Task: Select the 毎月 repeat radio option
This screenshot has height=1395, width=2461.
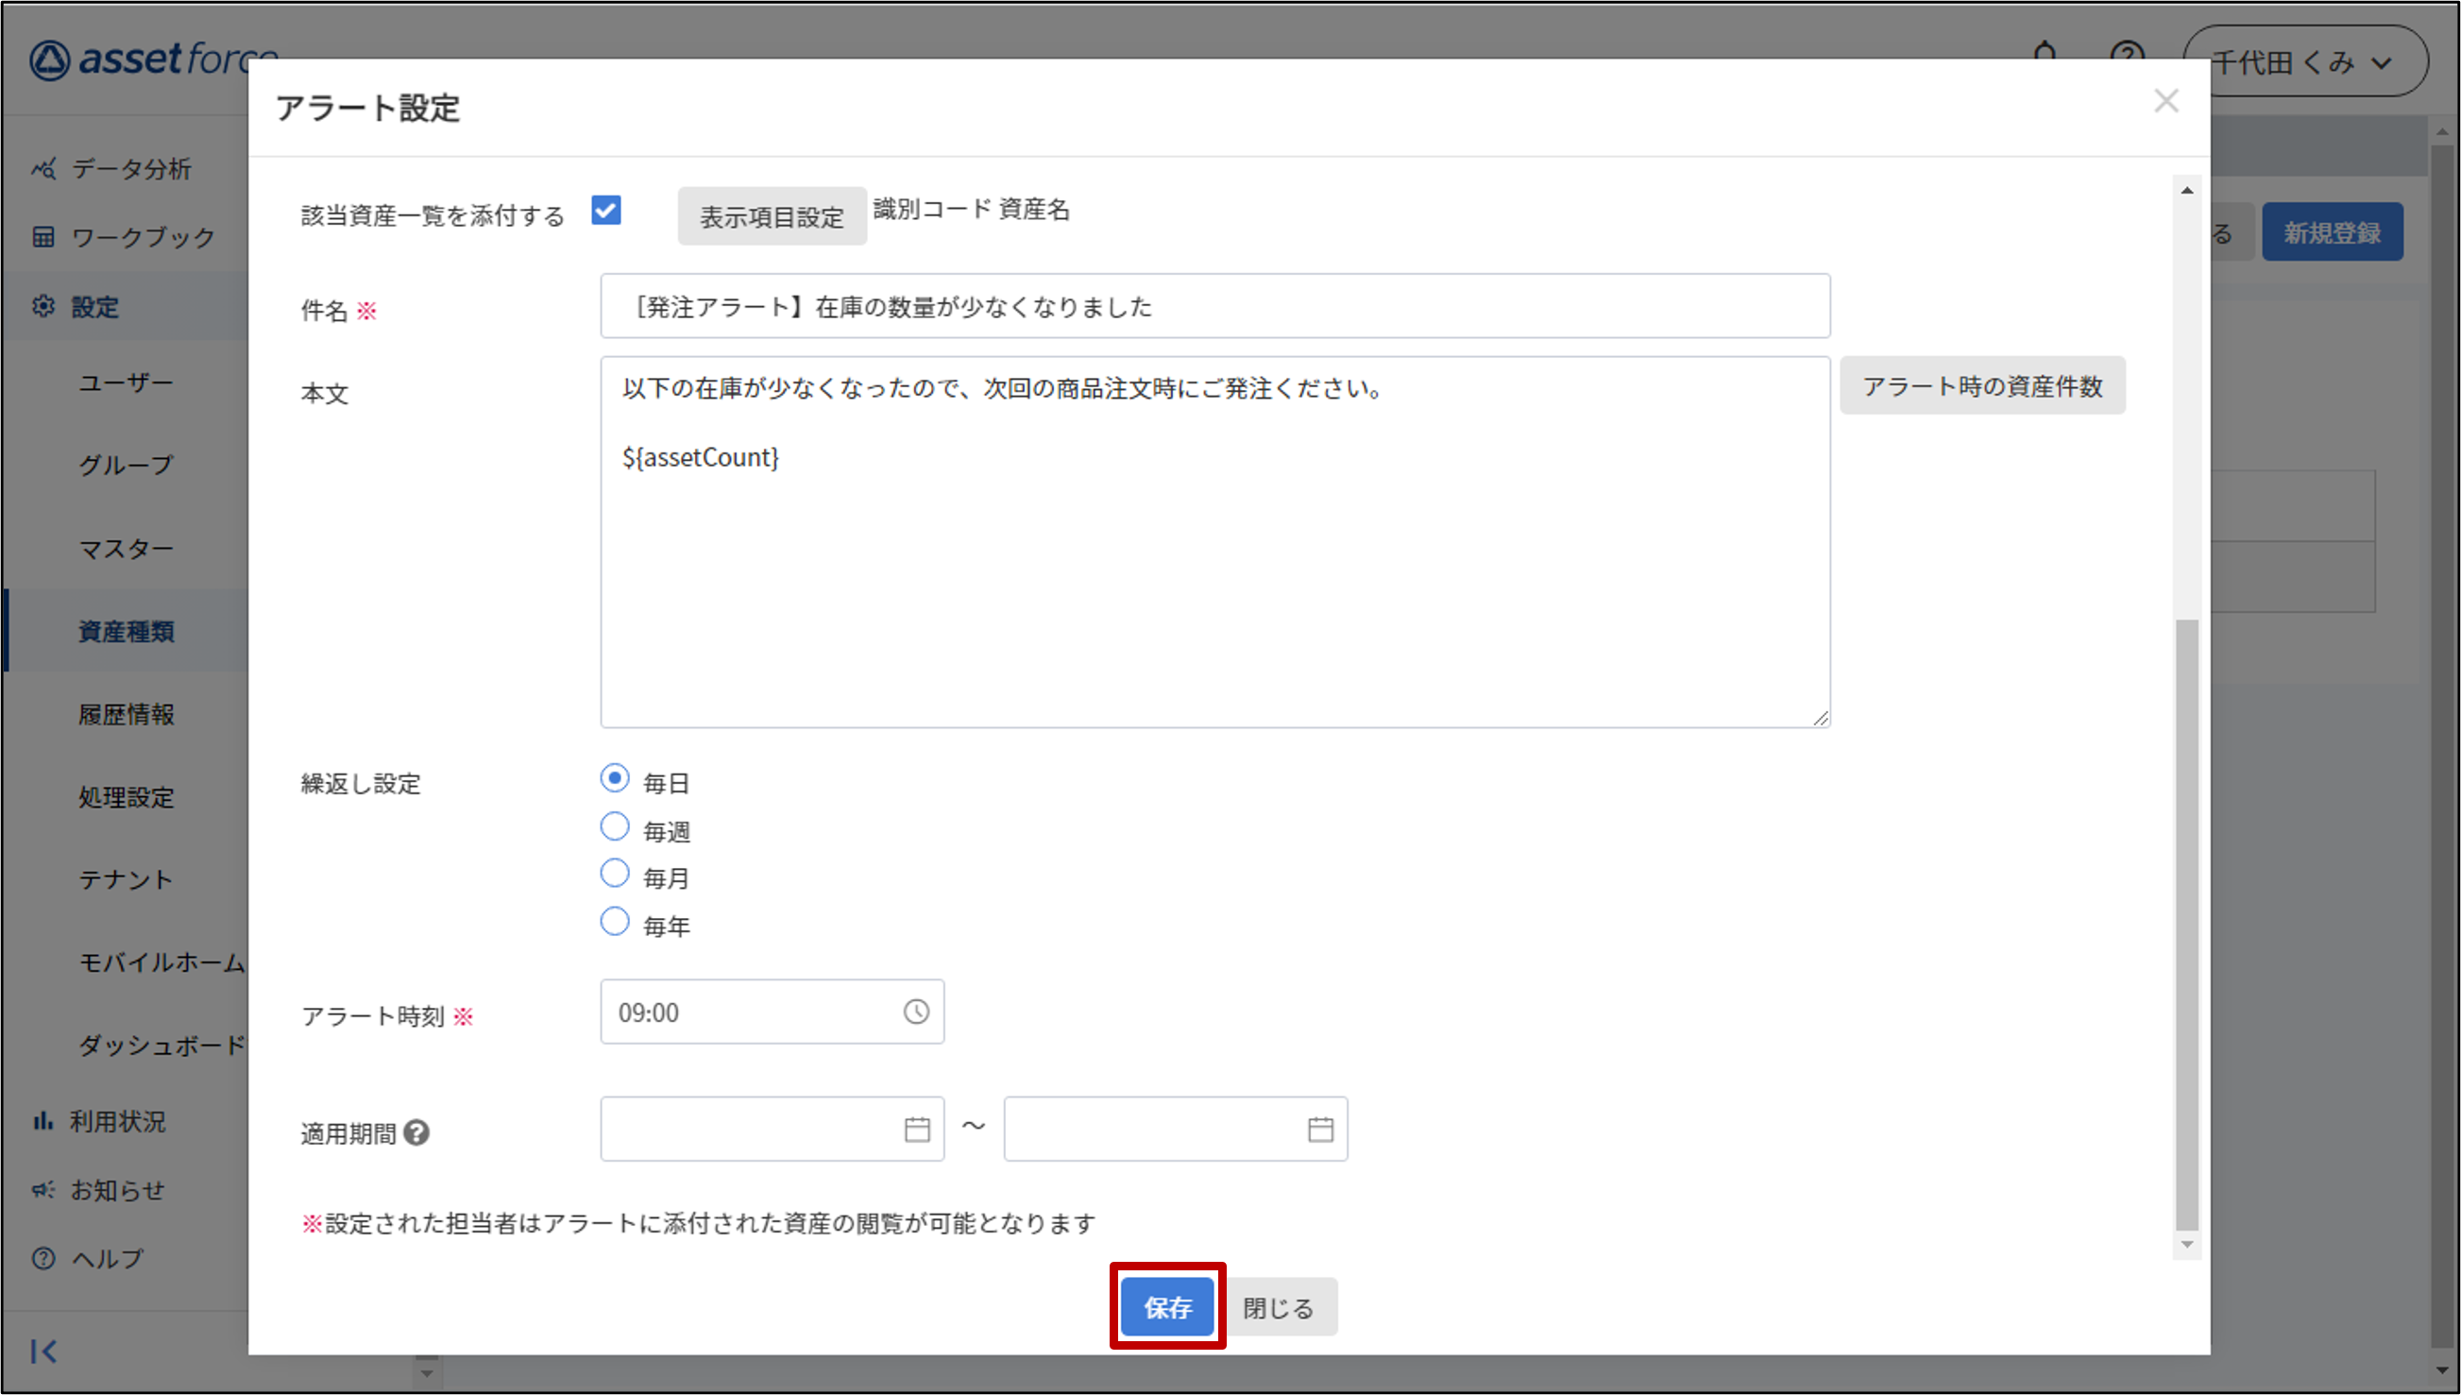Action: 615,874
